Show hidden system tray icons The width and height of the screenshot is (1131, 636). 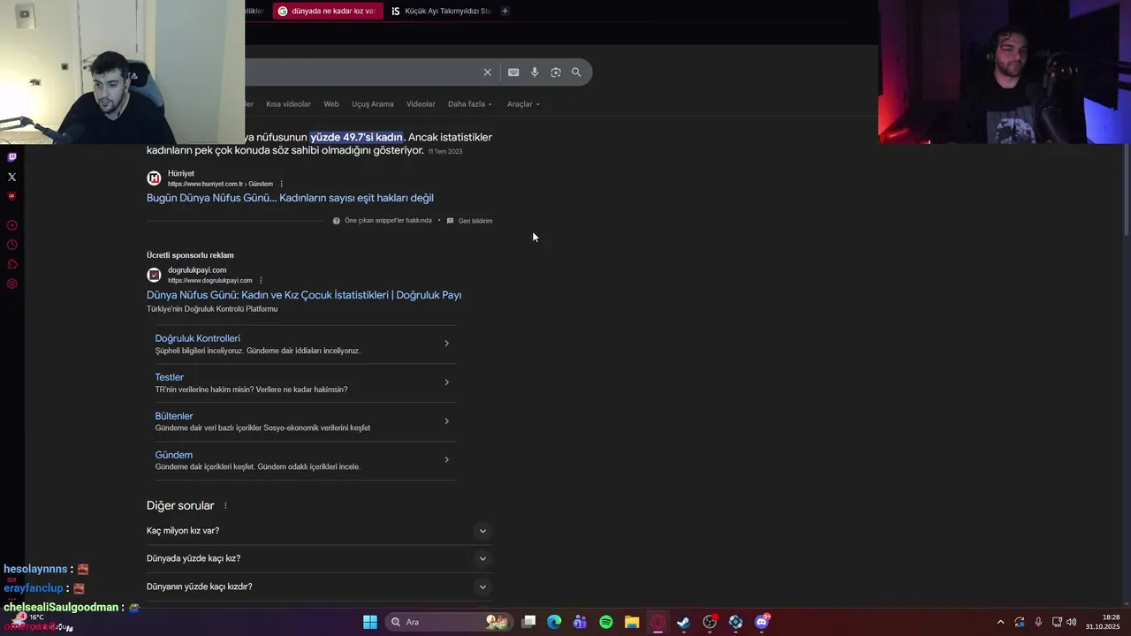[1000, 622]
